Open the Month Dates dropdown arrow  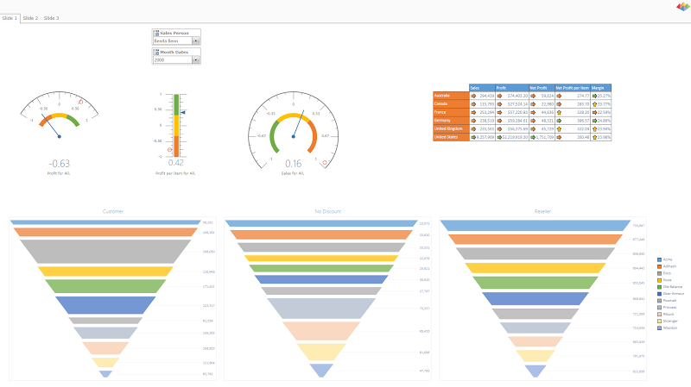click(x=196, y=59)
